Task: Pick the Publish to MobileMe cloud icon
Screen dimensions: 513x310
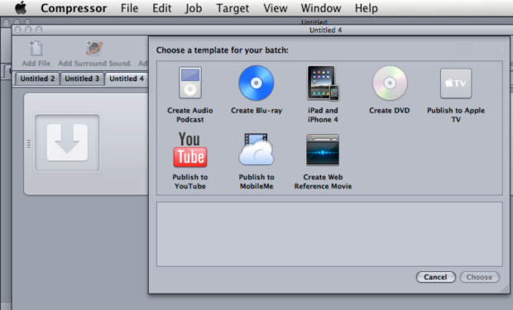Action: pyautogui.click(x=256, y=149)
